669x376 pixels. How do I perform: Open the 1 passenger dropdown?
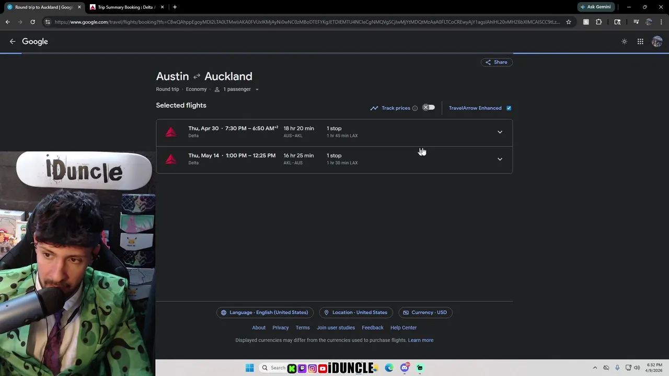coord(237,89)
